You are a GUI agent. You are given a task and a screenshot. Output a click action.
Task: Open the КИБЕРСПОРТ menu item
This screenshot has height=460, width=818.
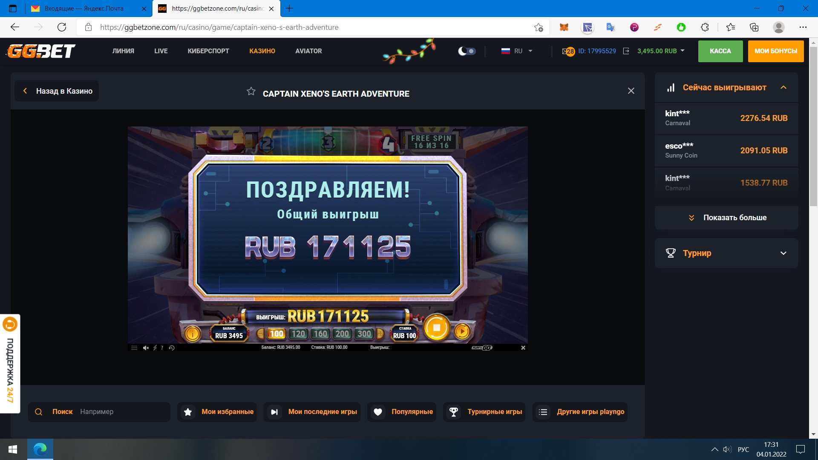(x=208, y=51)
